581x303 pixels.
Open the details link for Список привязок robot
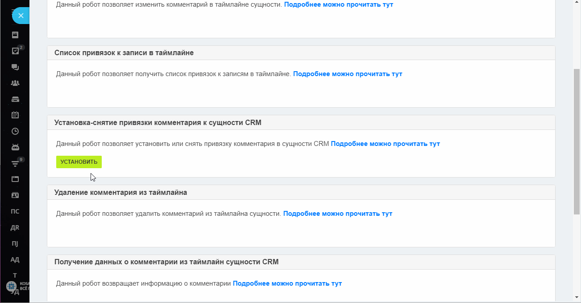click(348, 74)
